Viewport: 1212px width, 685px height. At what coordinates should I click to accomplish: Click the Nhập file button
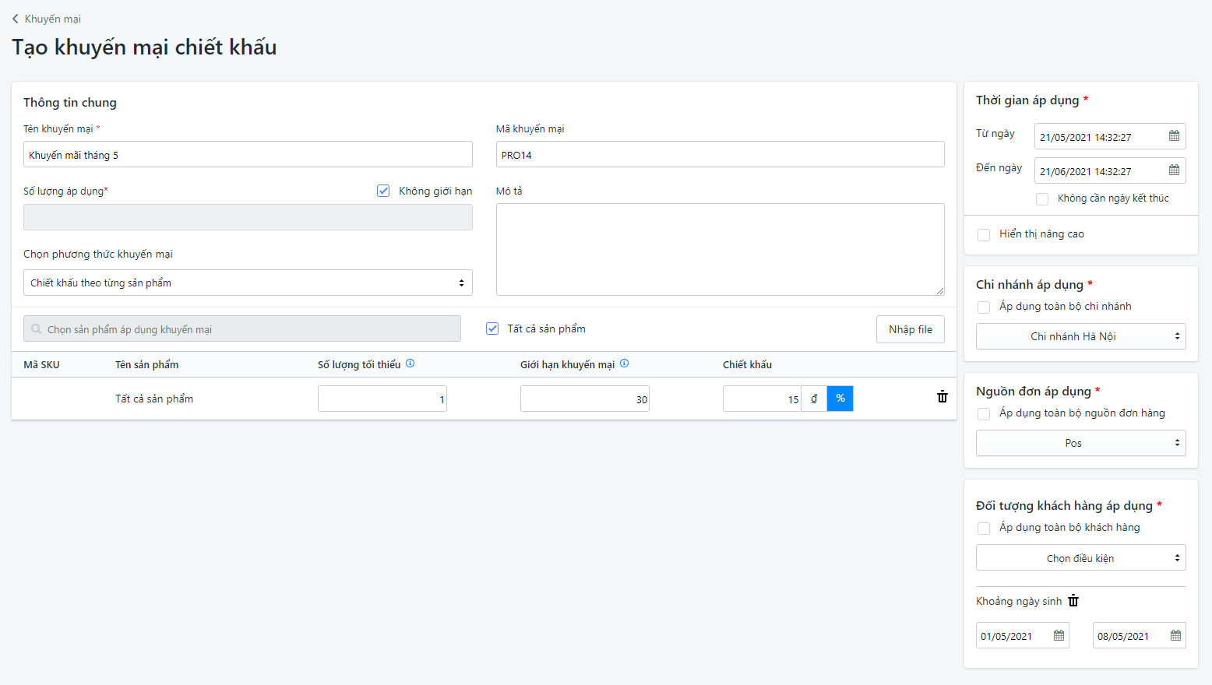(910, 329)
